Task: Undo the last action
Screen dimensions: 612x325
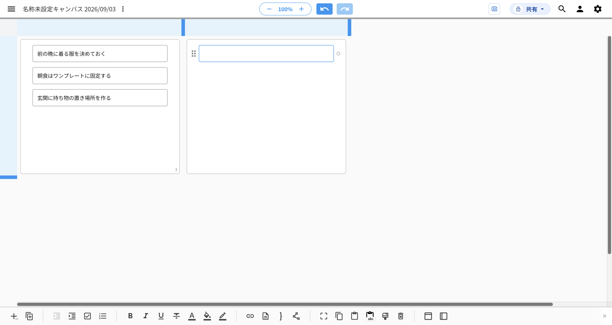Action: point(325,9)
